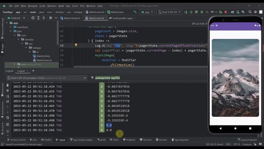The height and width of the screenshot is (149, 264).
Task: Click the Logcat filter field package:mine tag:TAG
Action: (107, 78)
